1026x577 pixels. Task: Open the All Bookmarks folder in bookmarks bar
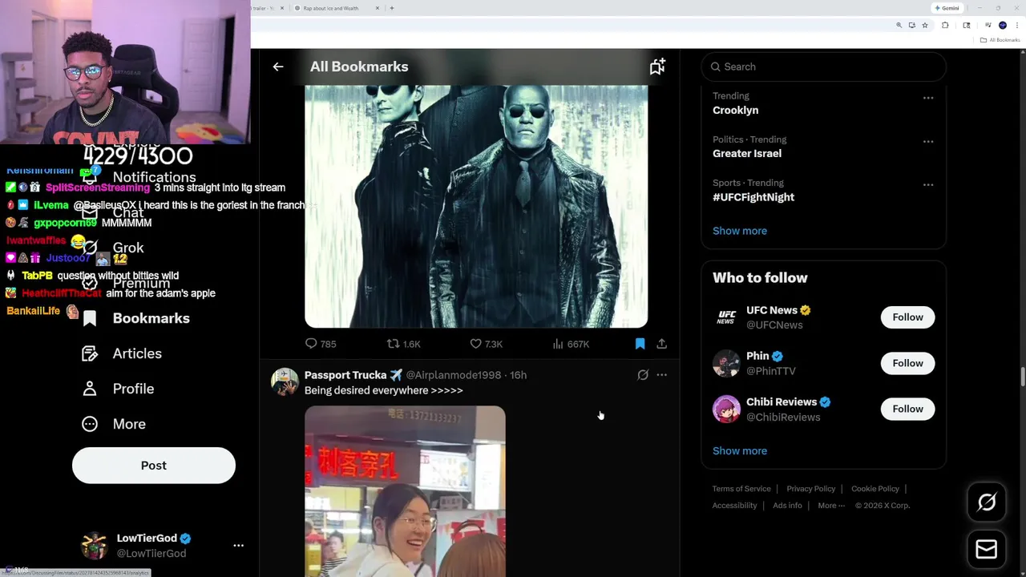pos(1000,40)
